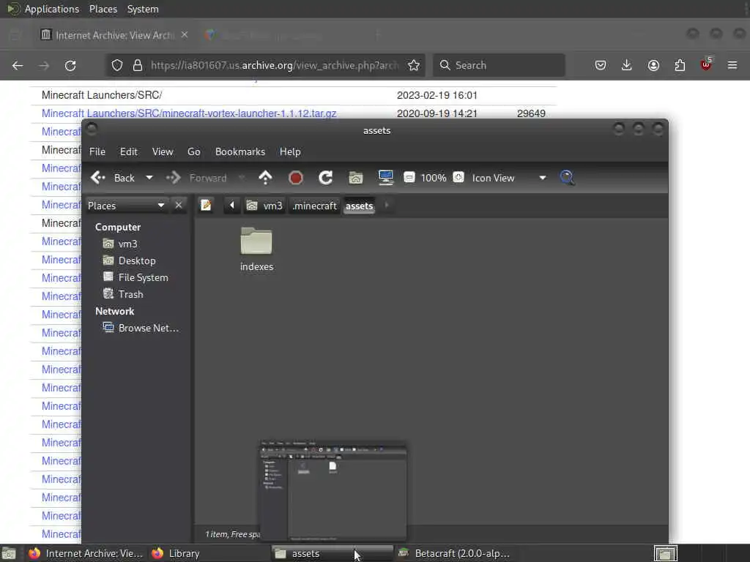Click the window preview thumbnail popup
This screenshot has height=562, width=750.
[333, 491]
